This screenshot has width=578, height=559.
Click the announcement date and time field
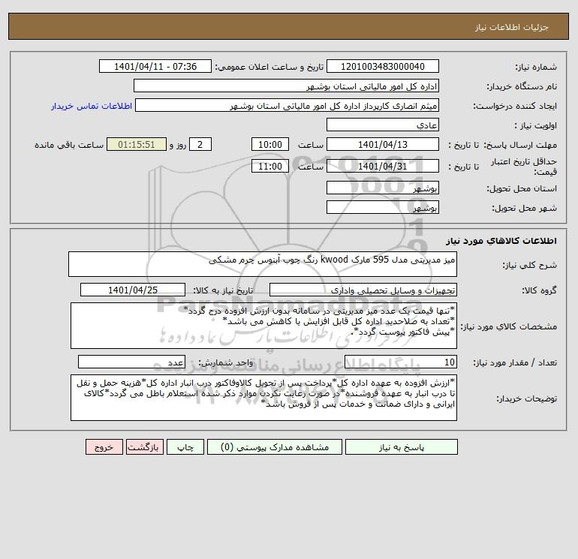click(155, 66)
